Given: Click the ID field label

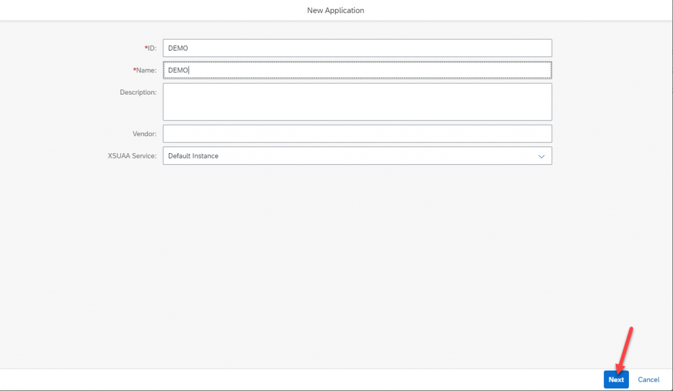Looking at the screenshot, I should pos(151,48).
